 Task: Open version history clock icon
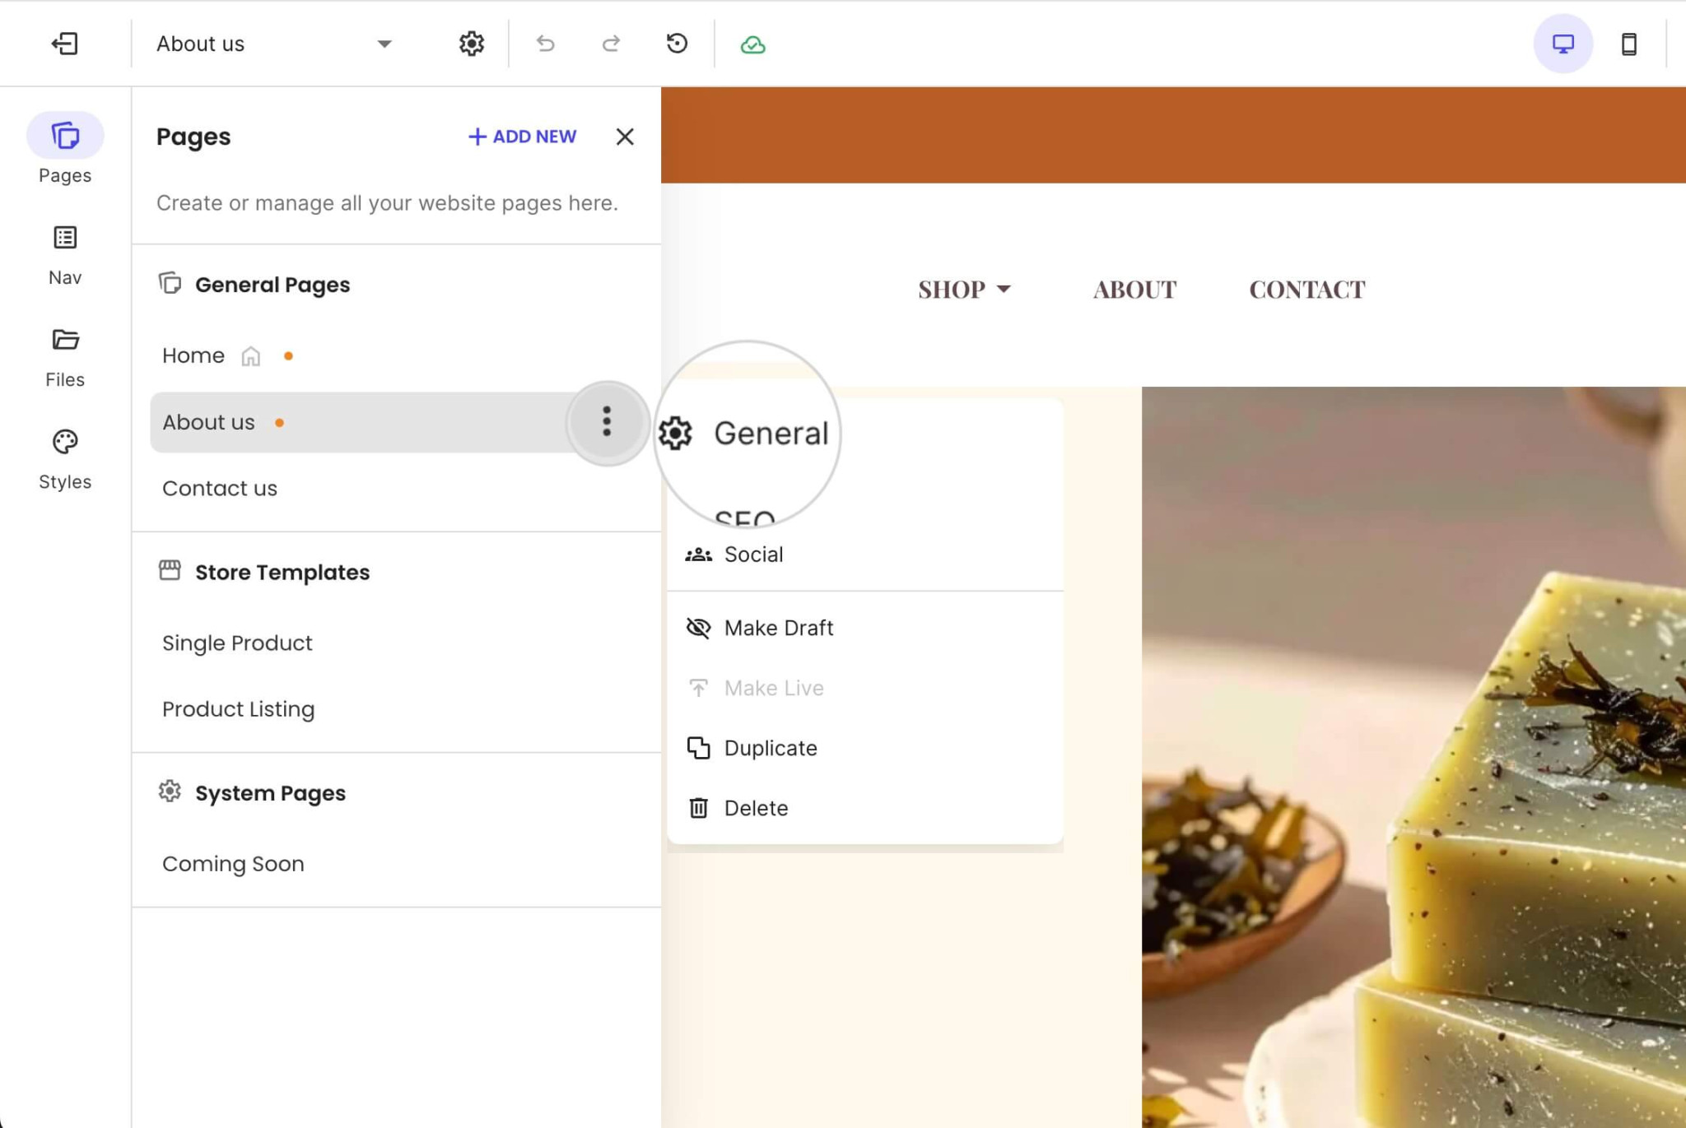click(677, 44)
